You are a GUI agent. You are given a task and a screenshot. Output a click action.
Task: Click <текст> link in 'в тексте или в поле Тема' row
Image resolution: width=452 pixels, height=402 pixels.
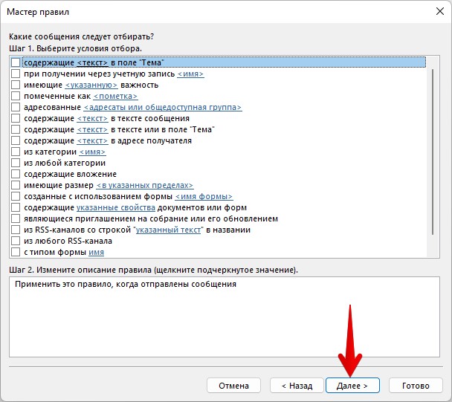(92, 130)
